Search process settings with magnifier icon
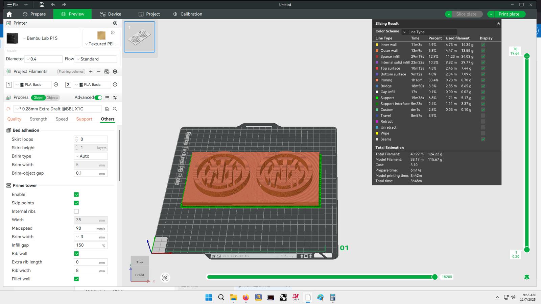 [x=115, y=109]
